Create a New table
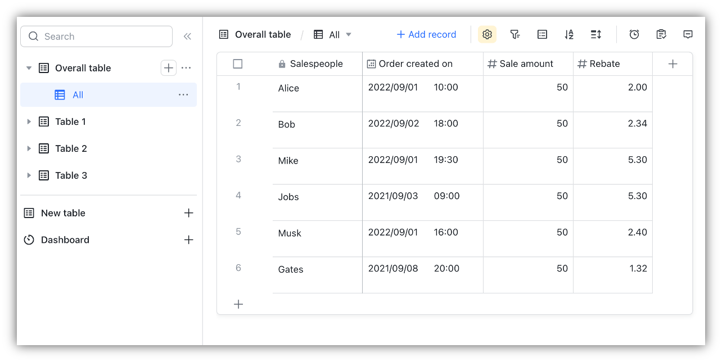Screen dimensions: 722x362 [x=63, y=213]
